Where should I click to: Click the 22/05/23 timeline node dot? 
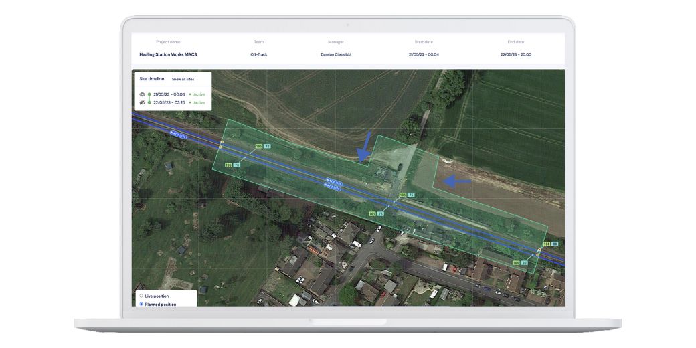pyautogui.click(x=149, y=102)
